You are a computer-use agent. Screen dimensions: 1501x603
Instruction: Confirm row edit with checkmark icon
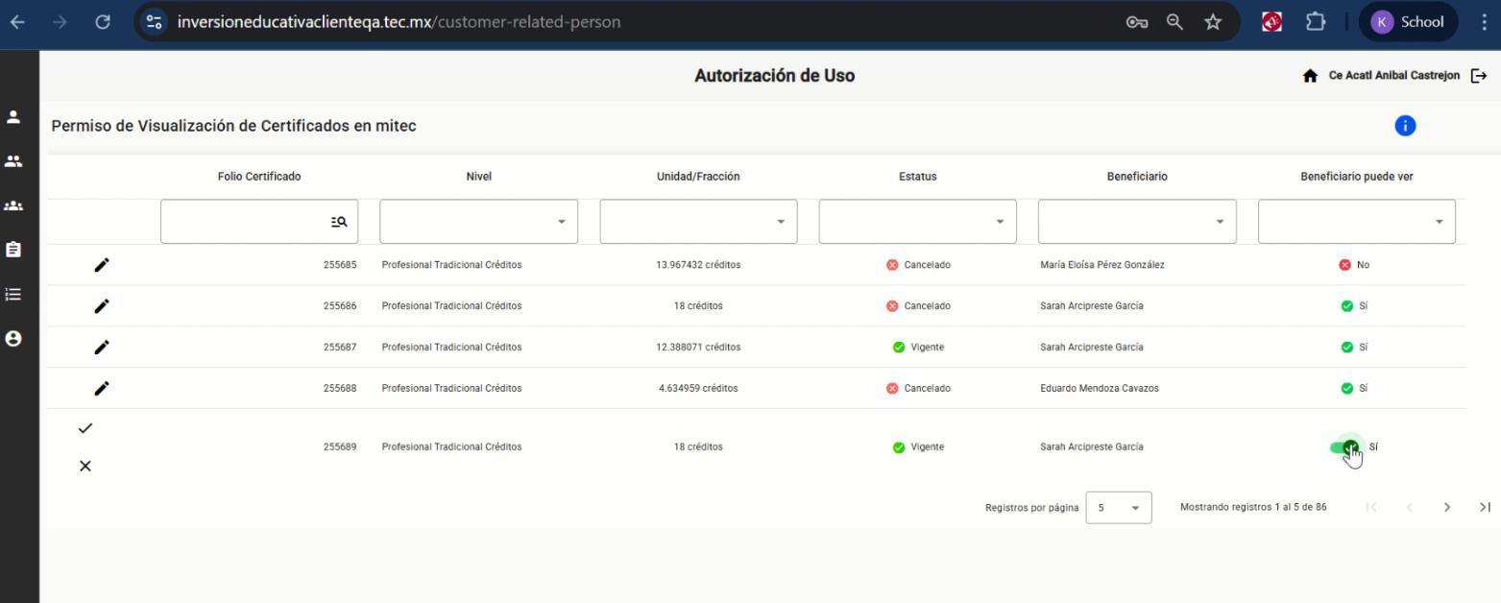pyautogui.click(x=85, y=428)
